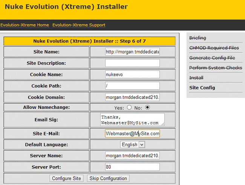This screenshot has height=185, width=245.
Task: Click into the Site Description field
Action: [132, 63]
